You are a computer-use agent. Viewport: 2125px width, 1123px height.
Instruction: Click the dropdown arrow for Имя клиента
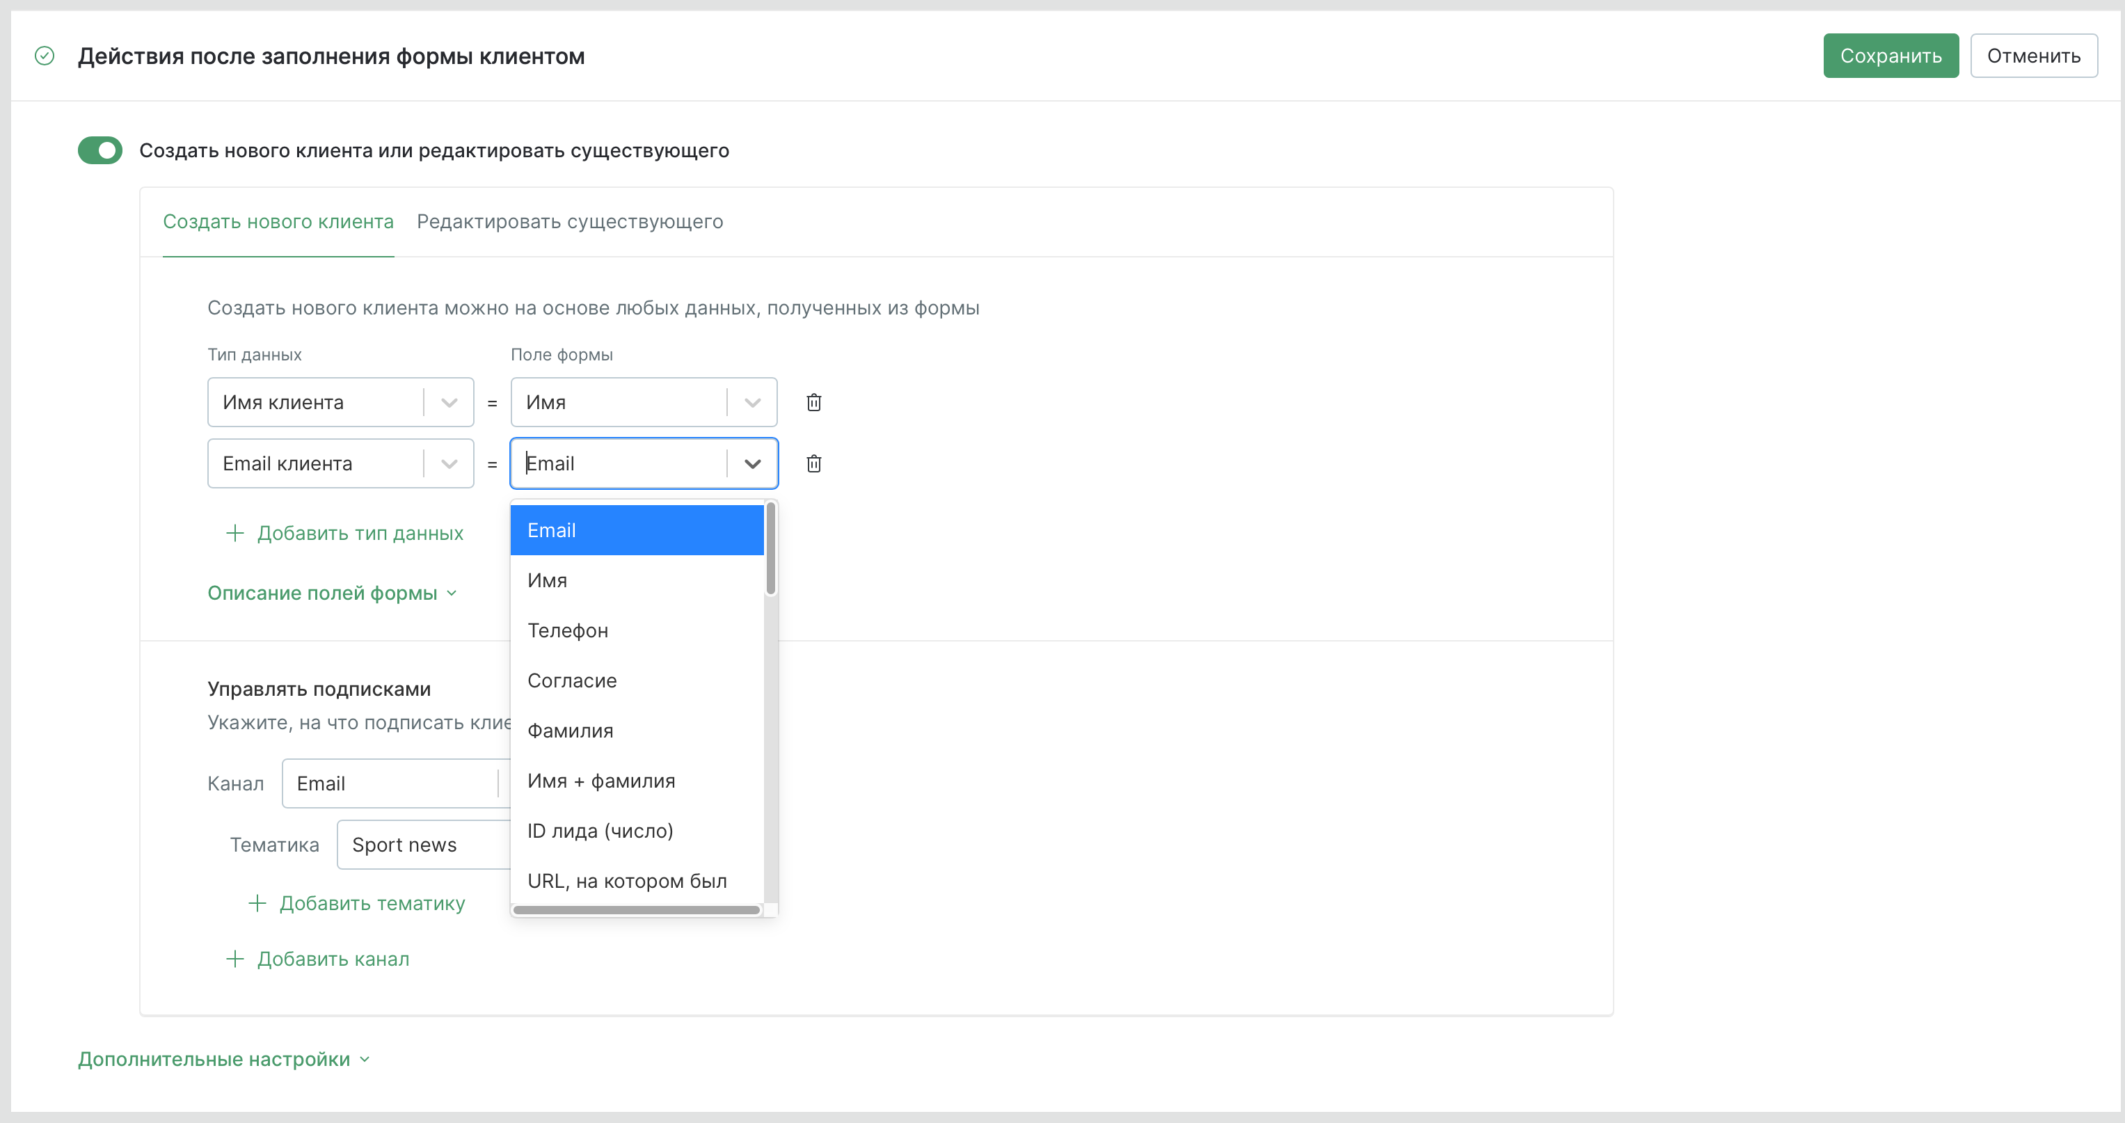[448, 401]
